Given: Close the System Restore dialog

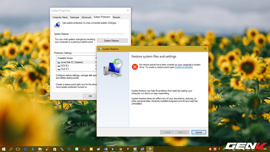Looking at the screenshot, I should pos(205,49).
